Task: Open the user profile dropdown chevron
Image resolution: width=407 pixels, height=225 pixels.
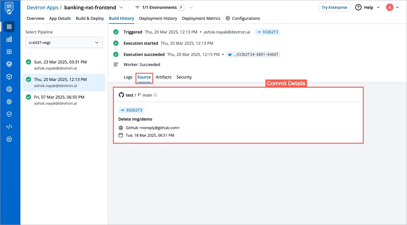Action: 397,7
